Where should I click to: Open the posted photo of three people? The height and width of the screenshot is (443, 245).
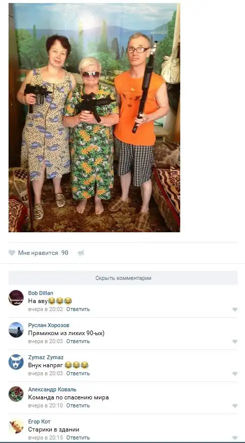94,117
